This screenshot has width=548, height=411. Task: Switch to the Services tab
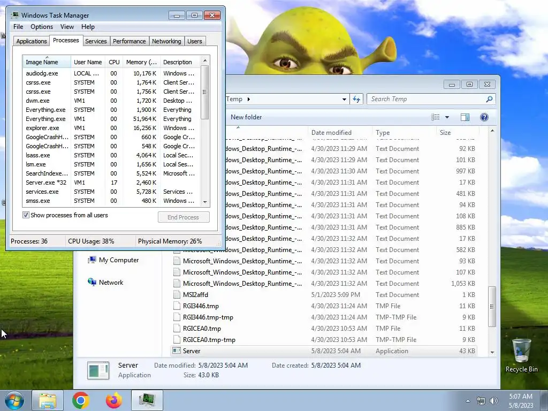click(x=96, y=41)
